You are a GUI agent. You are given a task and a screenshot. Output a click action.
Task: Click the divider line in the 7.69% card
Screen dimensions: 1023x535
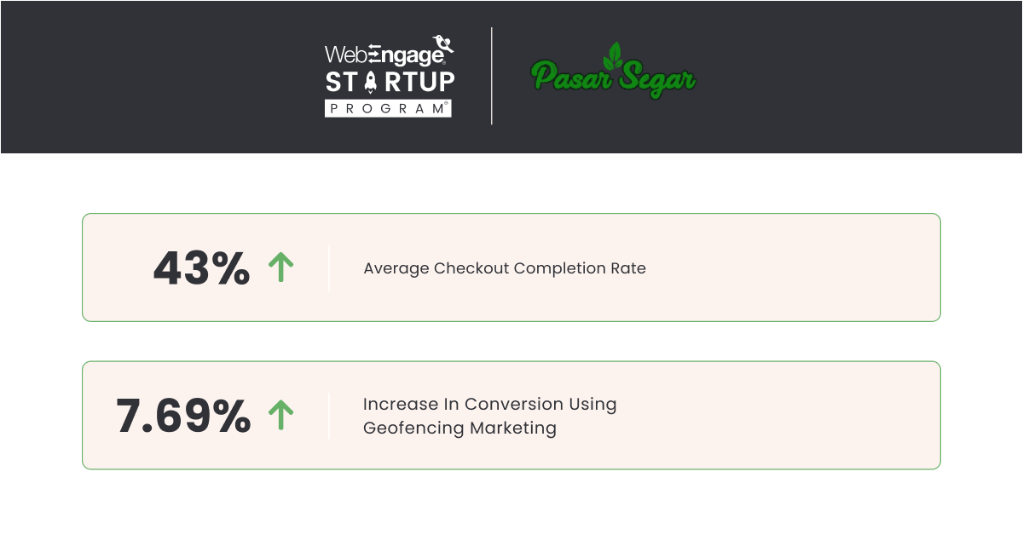pyautogui.click(x=329, y=416)
